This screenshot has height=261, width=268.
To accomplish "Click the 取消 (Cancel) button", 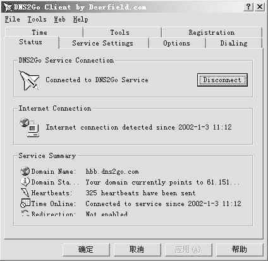I will (137, 250).
